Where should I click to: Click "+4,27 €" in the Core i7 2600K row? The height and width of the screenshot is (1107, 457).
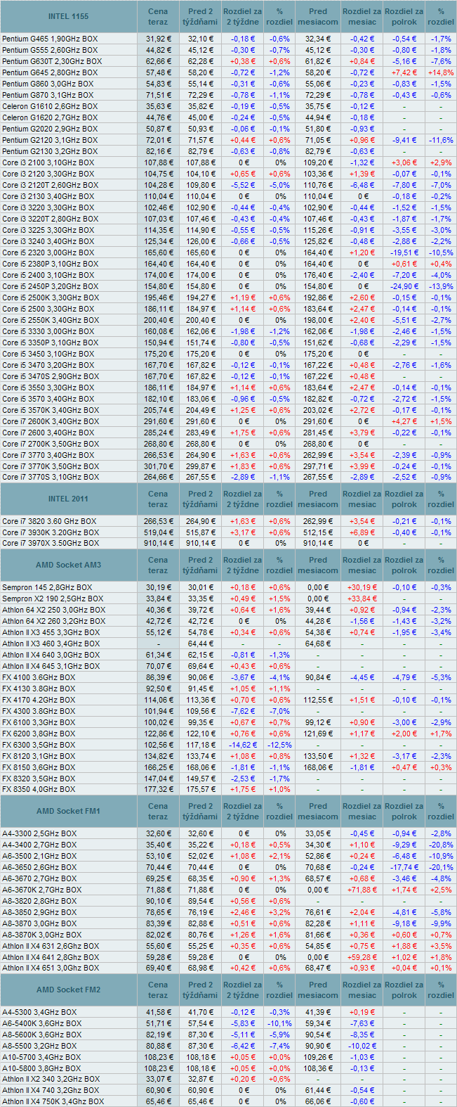(404, 421)
